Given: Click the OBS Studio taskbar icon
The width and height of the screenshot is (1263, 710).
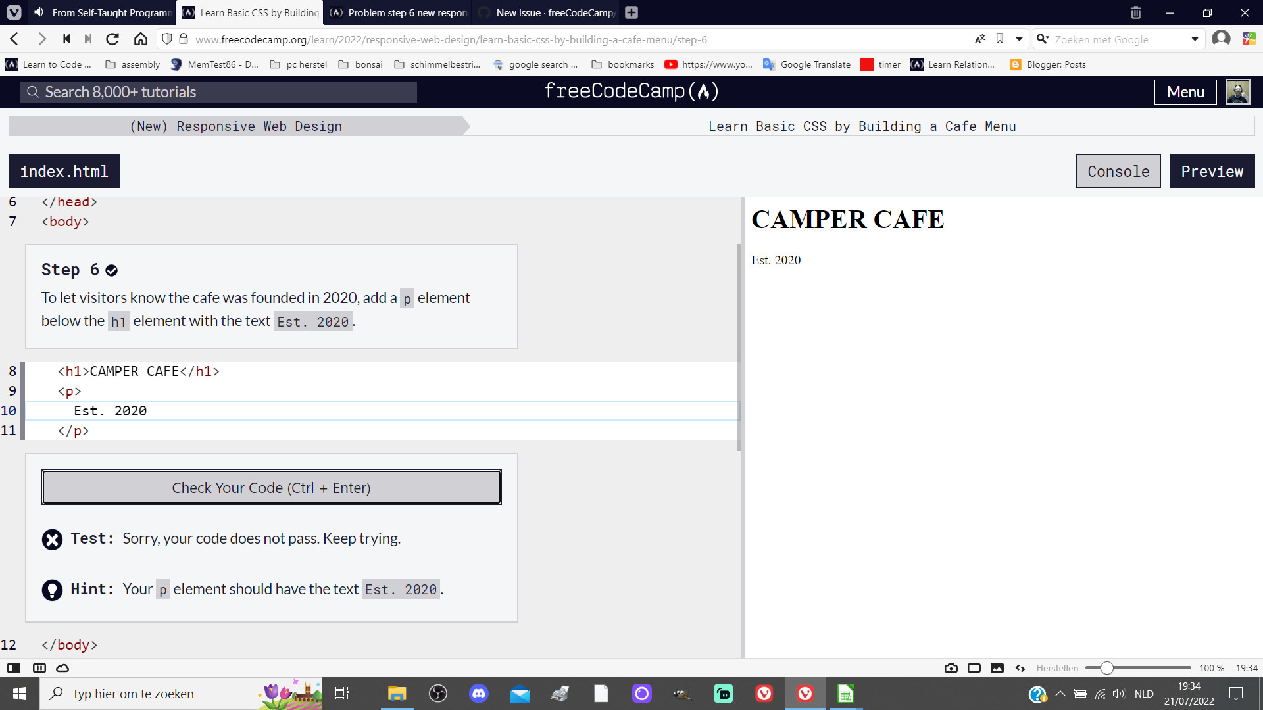Looking at the screenshot, I should coord(437,694).
